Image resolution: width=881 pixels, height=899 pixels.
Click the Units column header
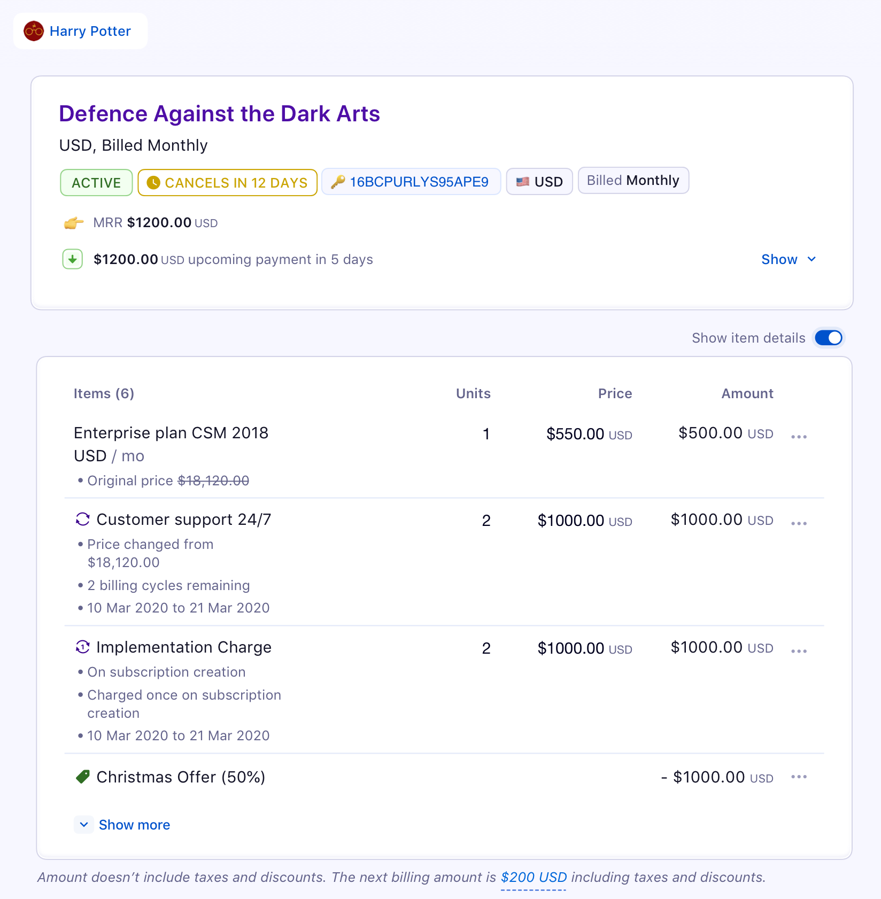pos(473,393)
